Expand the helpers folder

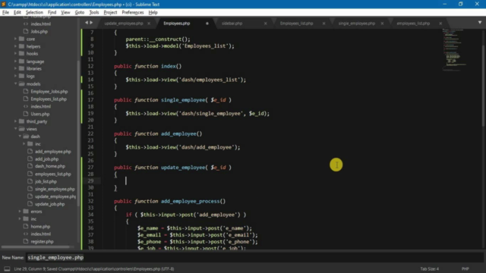click(x=15, y=46)
